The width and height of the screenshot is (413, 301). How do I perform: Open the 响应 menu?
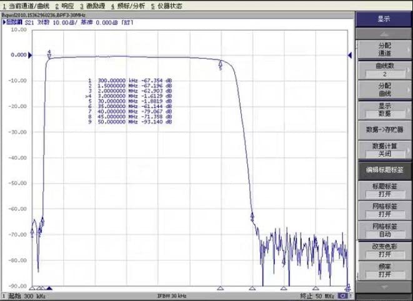(x=65, y=6)
